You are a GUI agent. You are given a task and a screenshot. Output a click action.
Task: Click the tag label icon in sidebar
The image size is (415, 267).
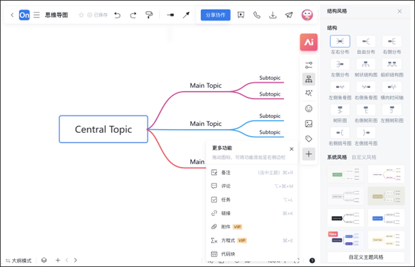pyautogui.click(x=309, y=139)
